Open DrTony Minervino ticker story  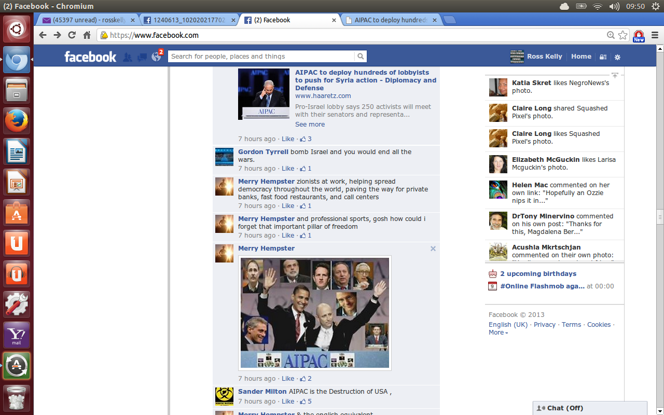(555, 224)
